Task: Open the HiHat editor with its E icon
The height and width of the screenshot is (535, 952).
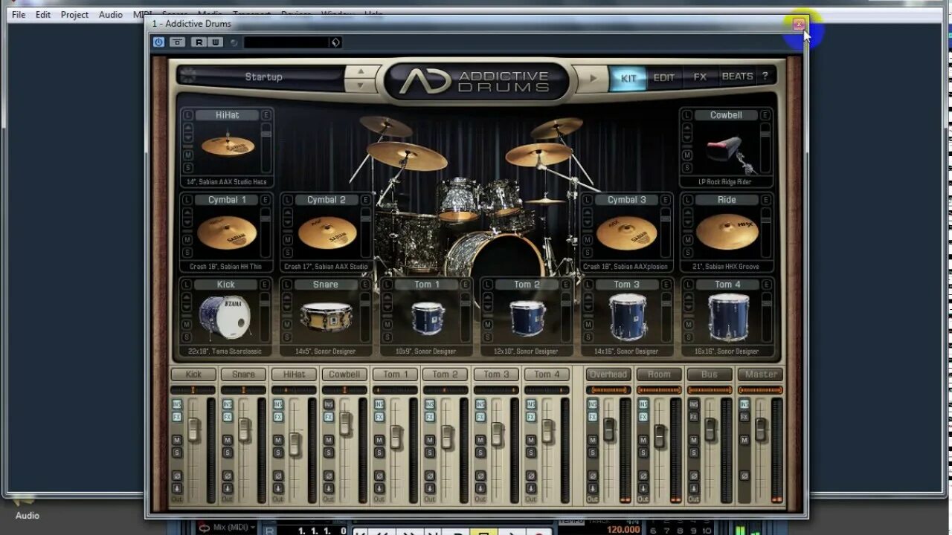Action: (265, 115)
